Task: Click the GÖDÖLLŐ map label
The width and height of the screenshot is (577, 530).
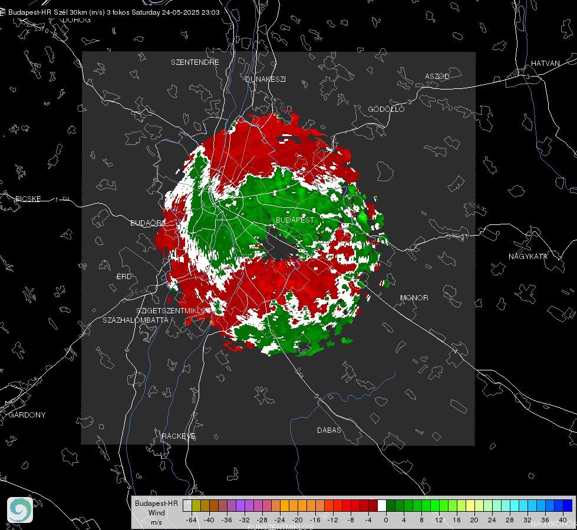Action: click(386, 109)
